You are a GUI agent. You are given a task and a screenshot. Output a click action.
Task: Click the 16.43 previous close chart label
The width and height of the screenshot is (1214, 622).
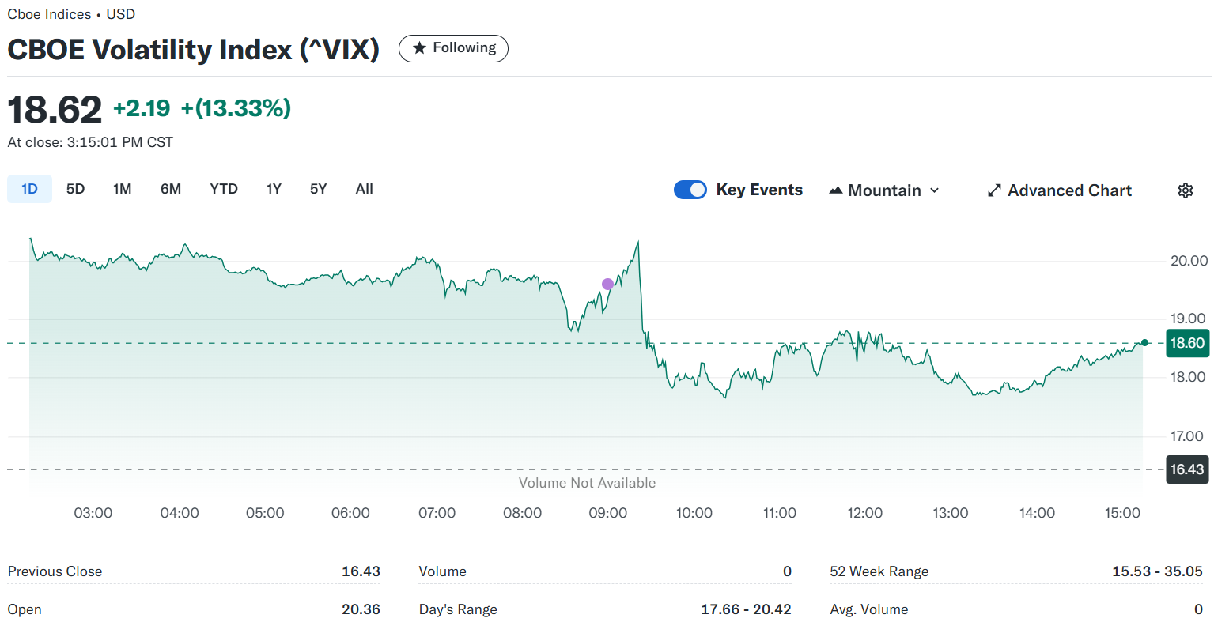[1187, 469]
